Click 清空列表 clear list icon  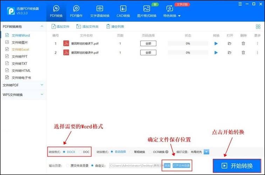click(x=108, y=27)
